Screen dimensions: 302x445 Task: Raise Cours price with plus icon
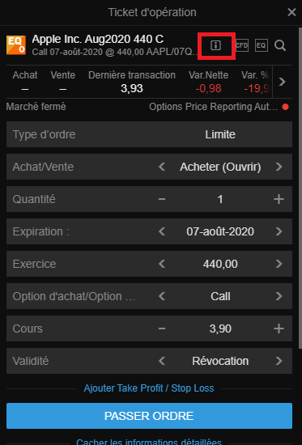(x=279, y=328)
